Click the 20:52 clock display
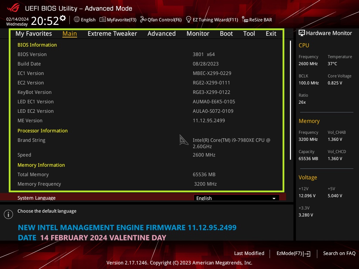Image resolution: width=359 pixels, height=269 pixels. [x=45, y=21]
